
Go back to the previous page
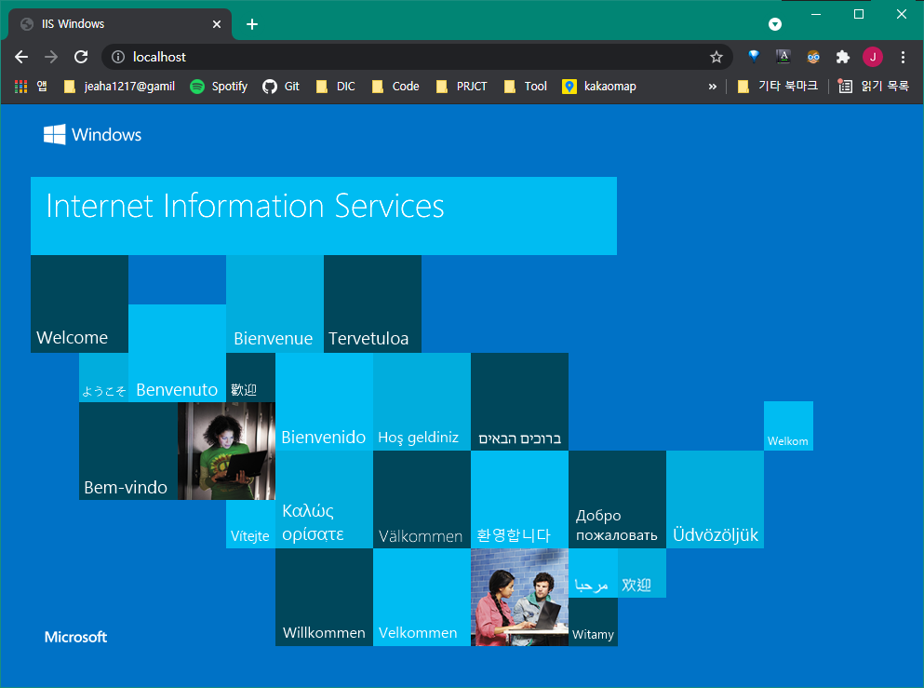click(x=21, y=57)
